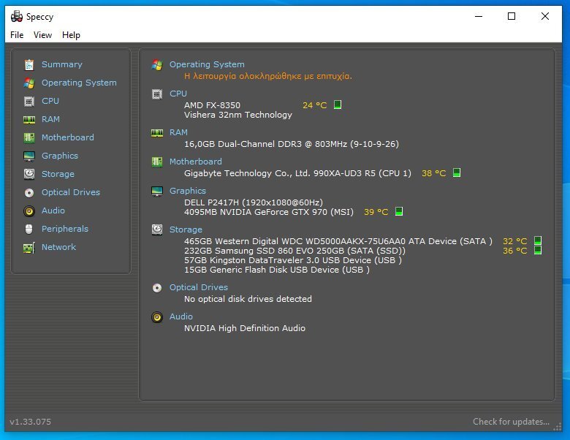Click the Western Digital WD5000AAKX drive line
Viewport: 570px width, 440px height.
tap(338, 241)
